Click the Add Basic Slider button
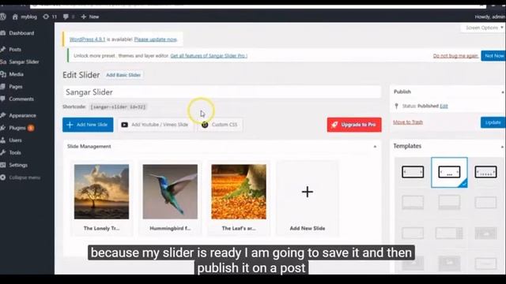Image resolution: width=506 pixels, height=284 pixels. 123,75
